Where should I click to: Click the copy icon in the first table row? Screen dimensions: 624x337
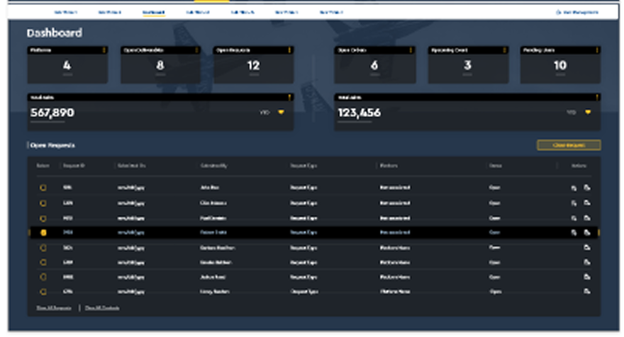pos(574,188)
